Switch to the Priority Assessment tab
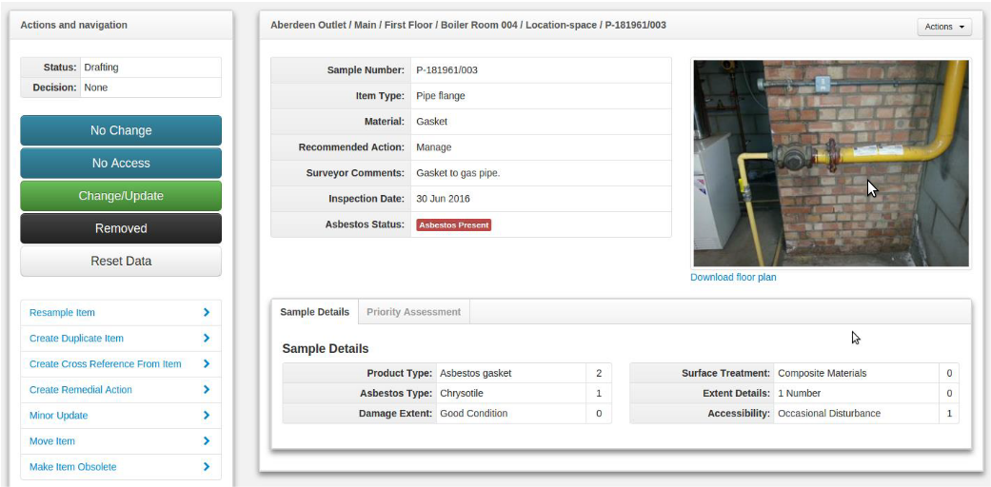The image size is (991, 487). click(x=413, y=312)
